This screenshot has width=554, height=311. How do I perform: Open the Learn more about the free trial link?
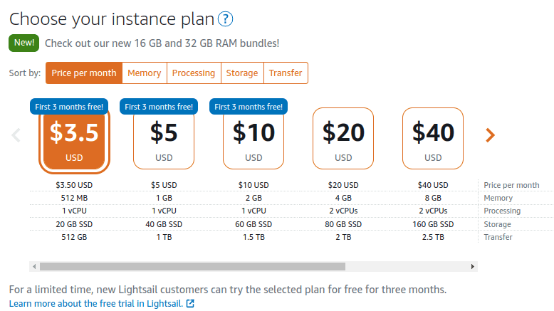[96, 304]
